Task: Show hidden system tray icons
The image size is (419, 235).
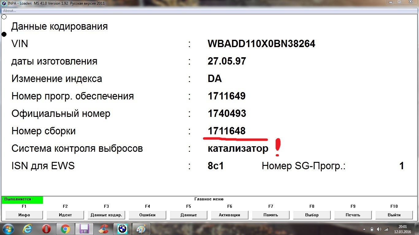Action: coord(364,229)
